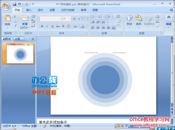The width and height of the screenshot is (175, 130).
Task: Open Quick Styles gallery
Action: click(x=149, y=21)
